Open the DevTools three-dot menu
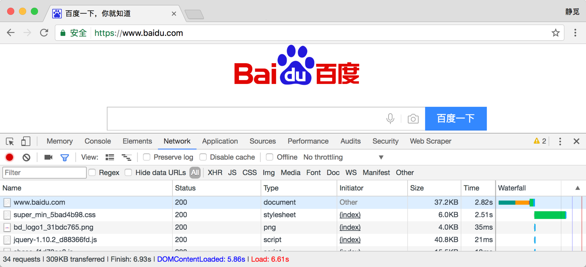Image resolution: width=586 pixels, height=267 pixels. click(x=560, y=141)
